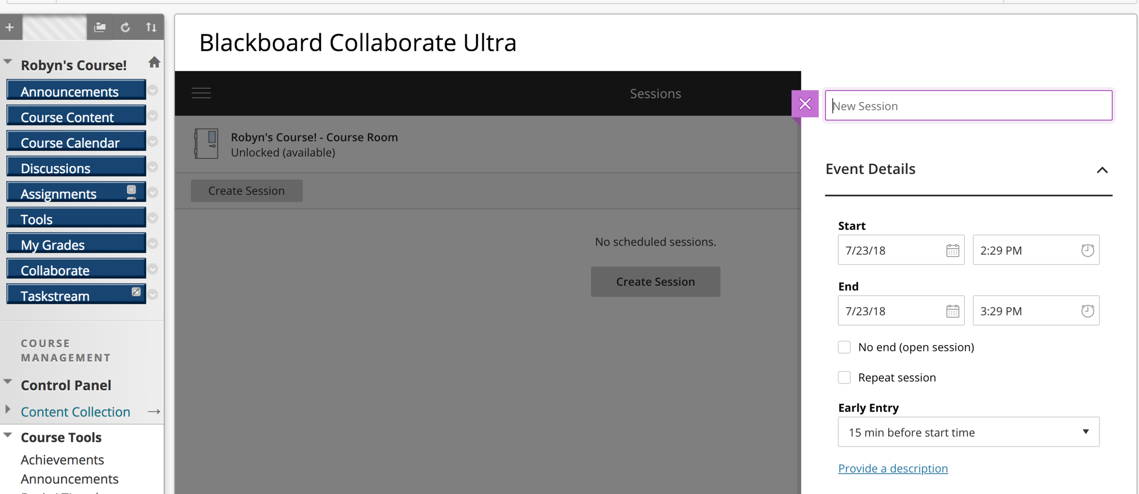The height and width of the screenshot is (494, 1139).
Task: Collapse the Event Details section
Action: click(1102, 170)
